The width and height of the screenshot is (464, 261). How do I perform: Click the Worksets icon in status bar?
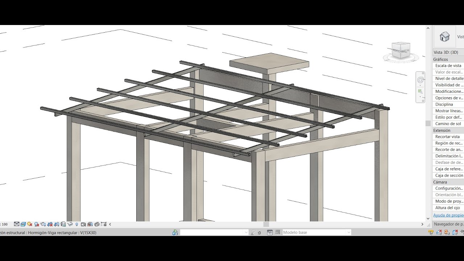[x=175, y=232]
